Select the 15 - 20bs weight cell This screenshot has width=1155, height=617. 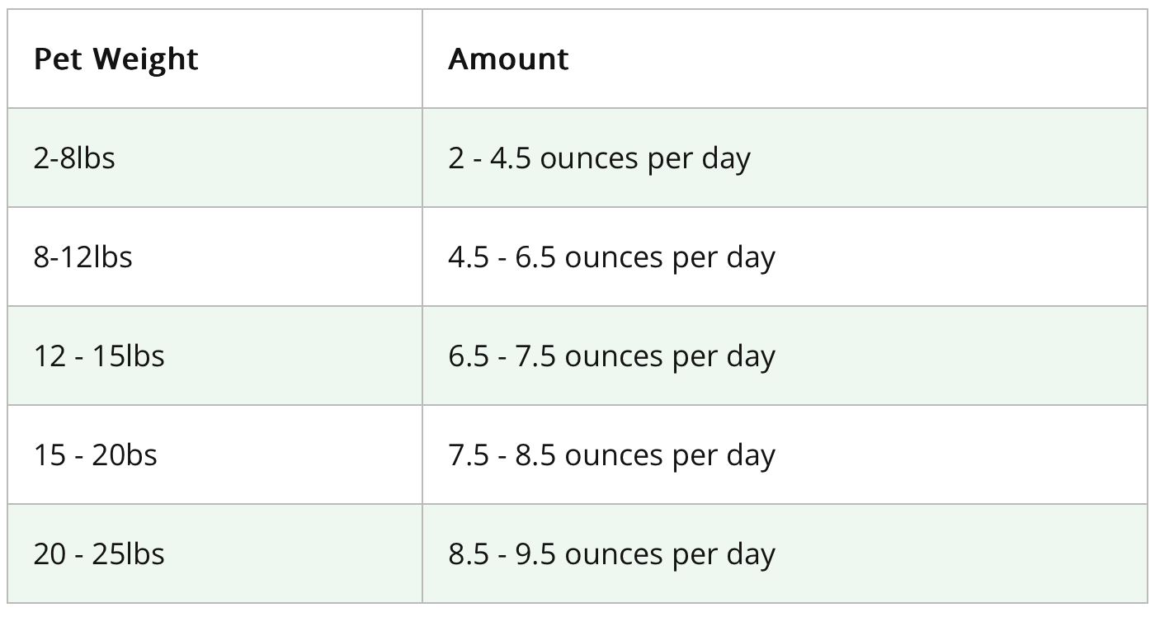point(95,455)
